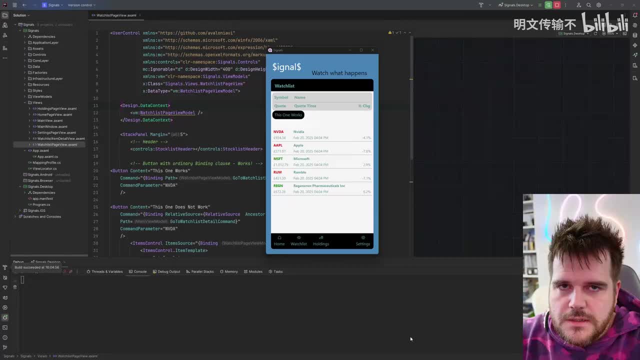This screenshot has width=640, height=360.
Task: Open the Terminal tool window icon
Action: coord(5,327)
